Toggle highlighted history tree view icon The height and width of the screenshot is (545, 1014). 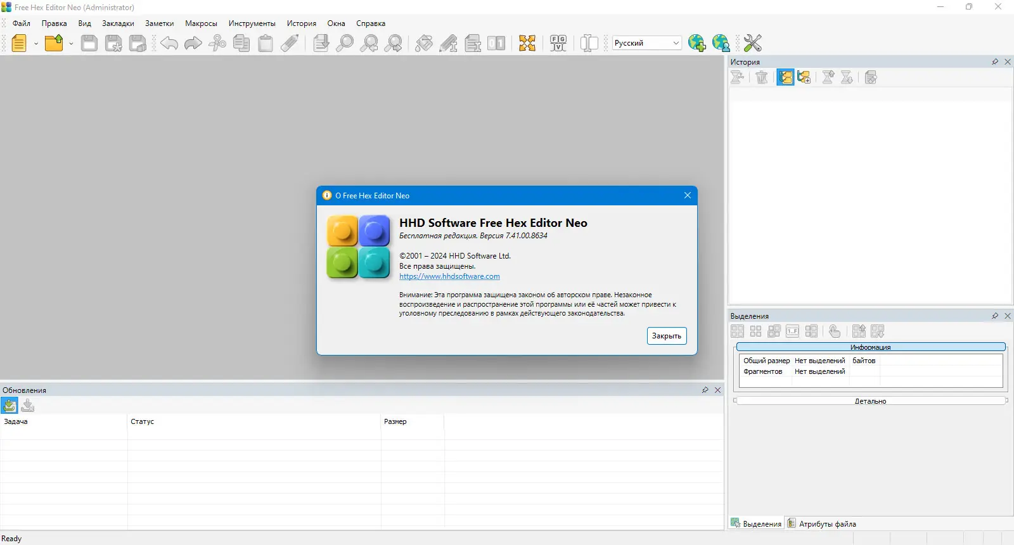[785, 77]
